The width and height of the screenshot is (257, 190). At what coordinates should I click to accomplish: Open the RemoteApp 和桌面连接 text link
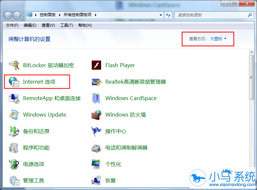pyautogui.click(x=52, y=98)
